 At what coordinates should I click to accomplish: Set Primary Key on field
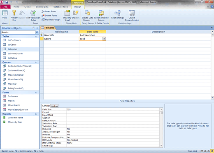pos(14,16)
